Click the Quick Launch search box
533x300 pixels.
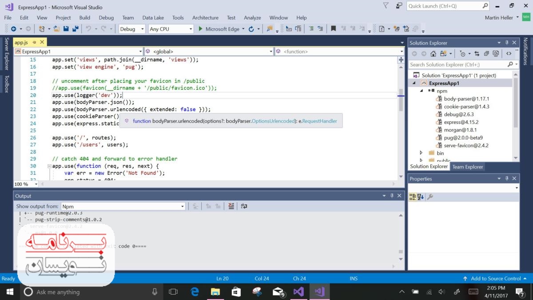[x=448, y=6]
